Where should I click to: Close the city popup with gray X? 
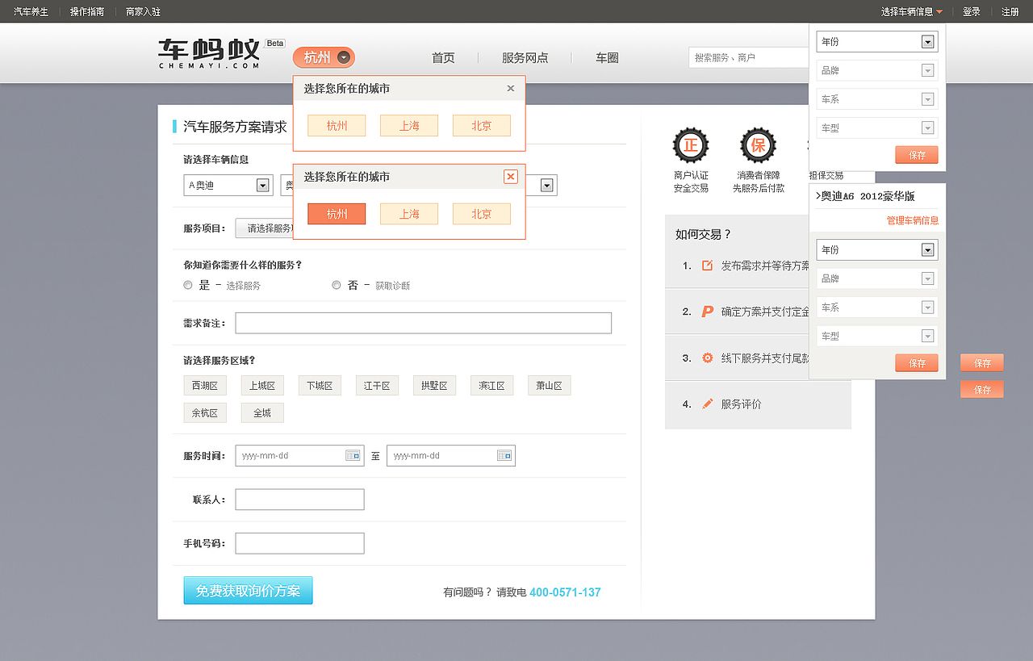(x=510, y=88)
